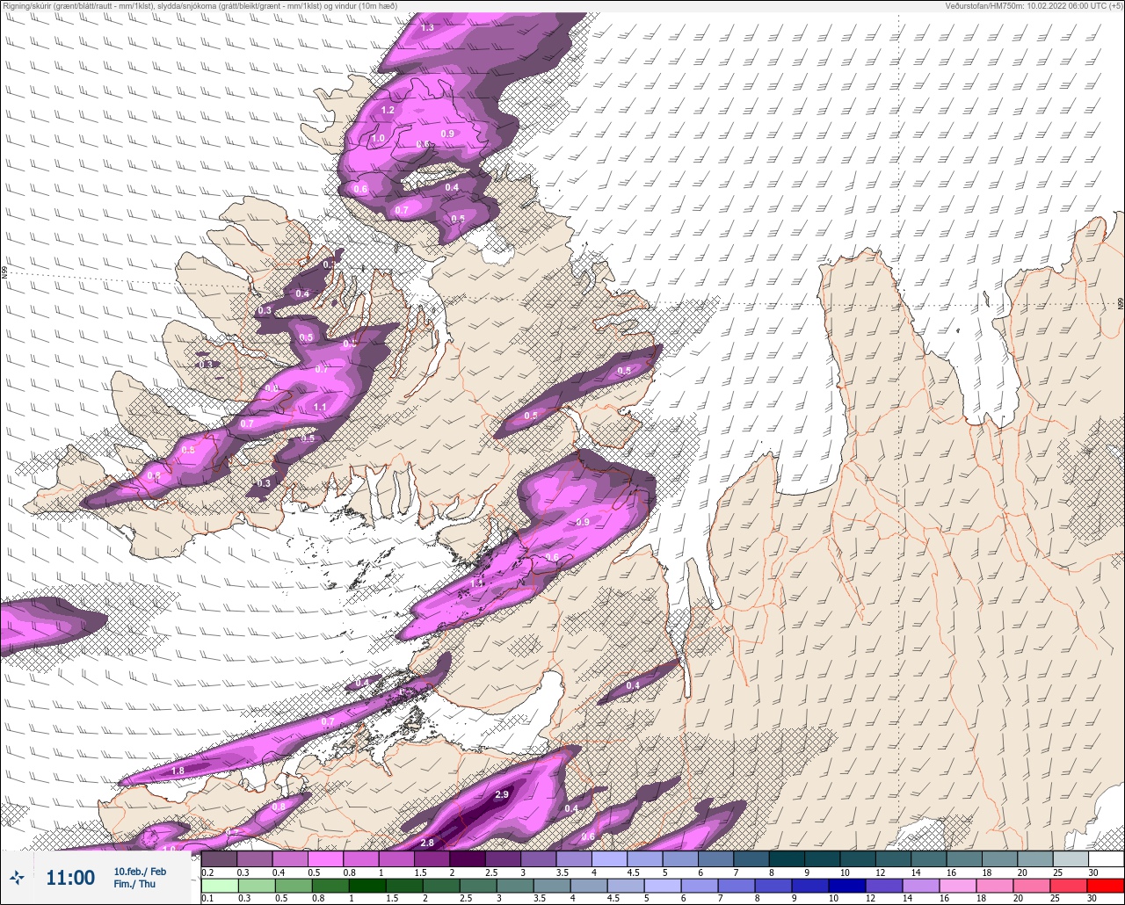
Task: Select the bright pink swatch between 0.5 and 0.8 top row
Action: click(x=325, y=858)
